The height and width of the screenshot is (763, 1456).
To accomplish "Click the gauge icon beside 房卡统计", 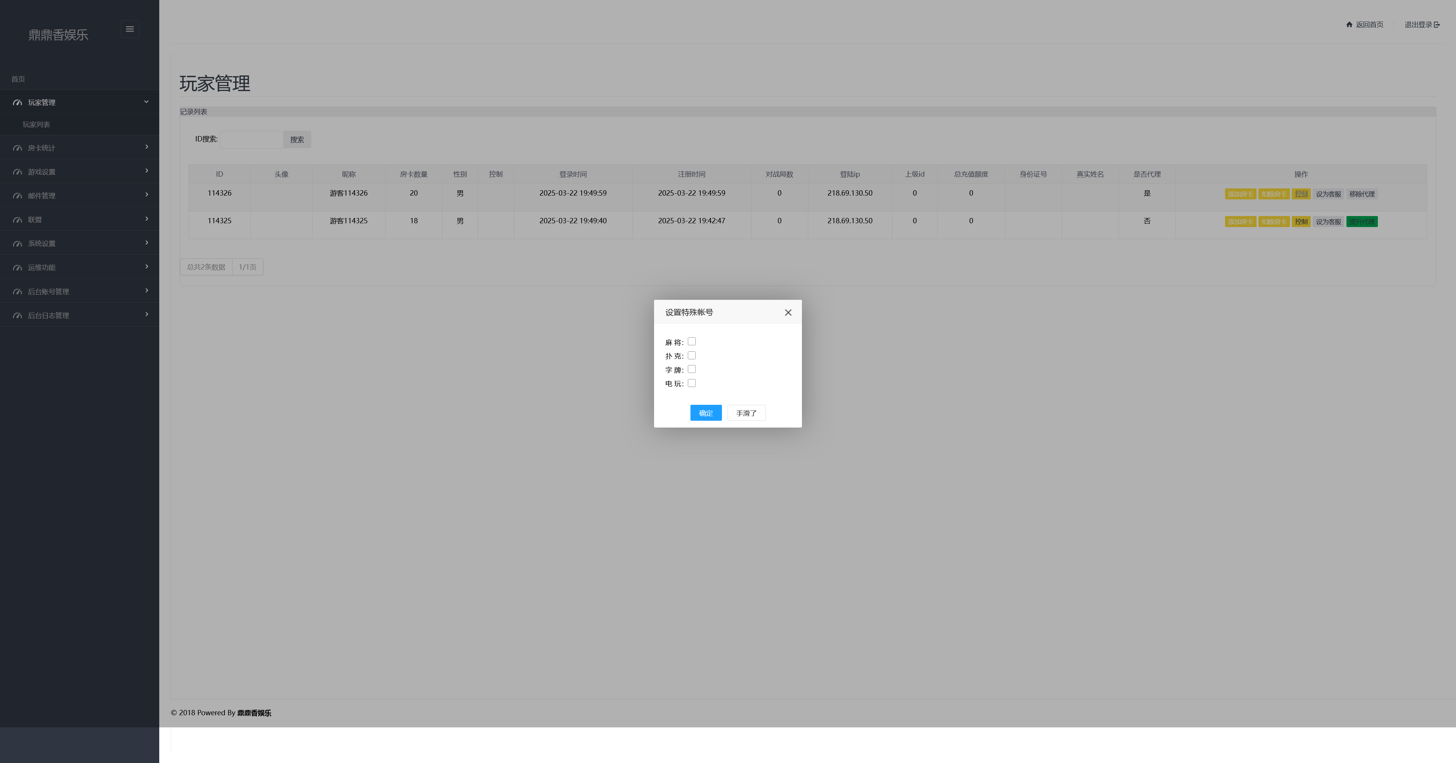I will point(17,148).
